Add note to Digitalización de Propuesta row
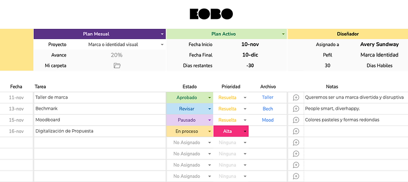 point(296,131)
